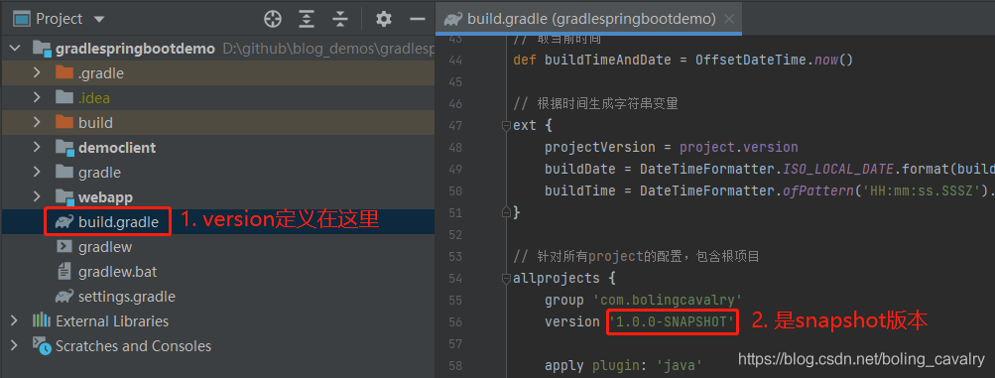Open Project panel settings gear
Image resolution: width=995 pixels, height=378 pixels.
(x=383, y=19)
